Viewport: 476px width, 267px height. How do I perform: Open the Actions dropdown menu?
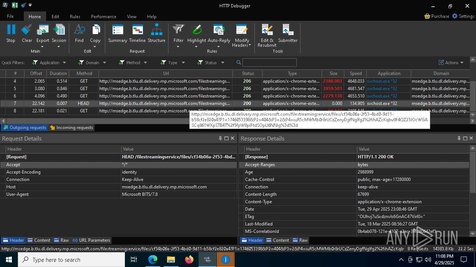coord(451,63)
